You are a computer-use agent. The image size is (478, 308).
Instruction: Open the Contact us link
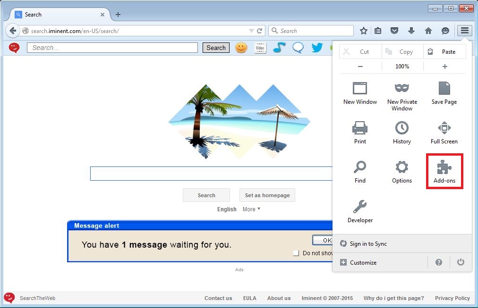coord(218,298)
